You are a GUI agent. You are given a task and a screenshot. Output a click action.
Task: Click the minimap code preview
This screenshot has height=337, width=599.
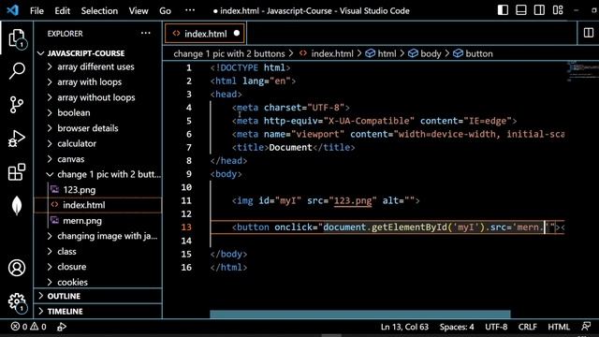[582, 70]
